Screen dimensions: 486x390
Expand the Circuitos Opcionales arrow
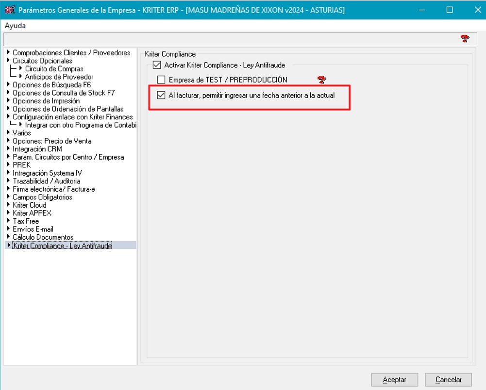coord(8,61)
